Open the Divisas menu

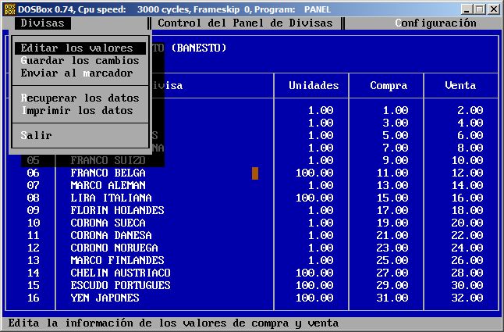[42, 23]
